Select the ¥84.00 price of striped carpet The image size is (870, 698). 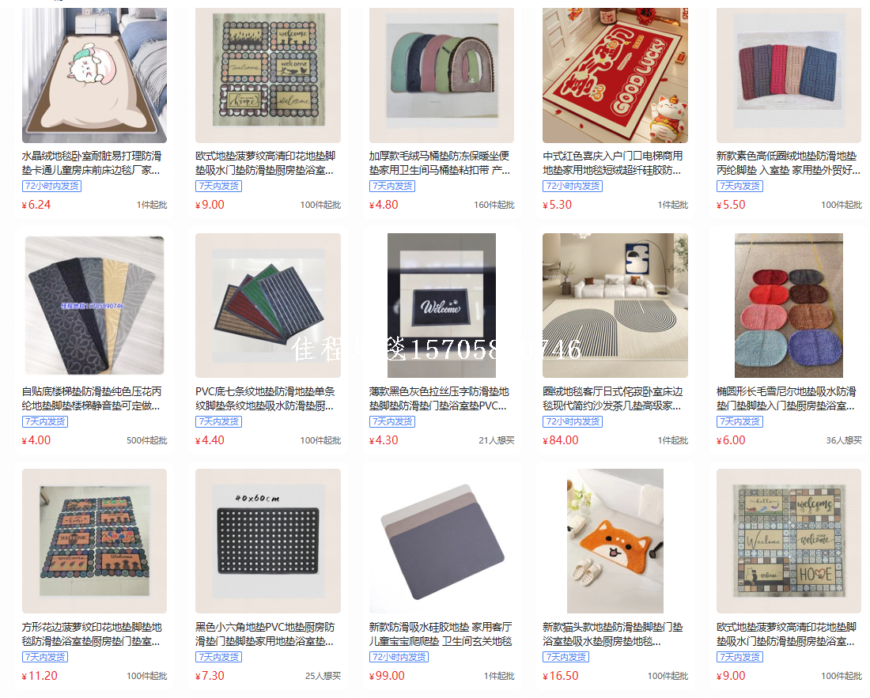[x=561, y=440]
